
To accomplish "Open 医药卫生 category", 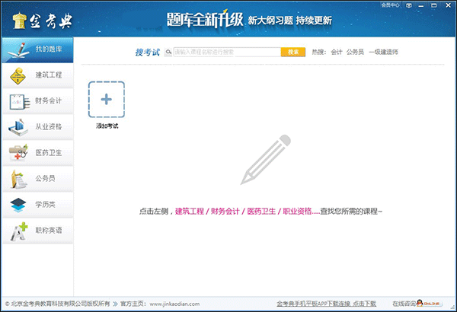I will tap(38, 153).
